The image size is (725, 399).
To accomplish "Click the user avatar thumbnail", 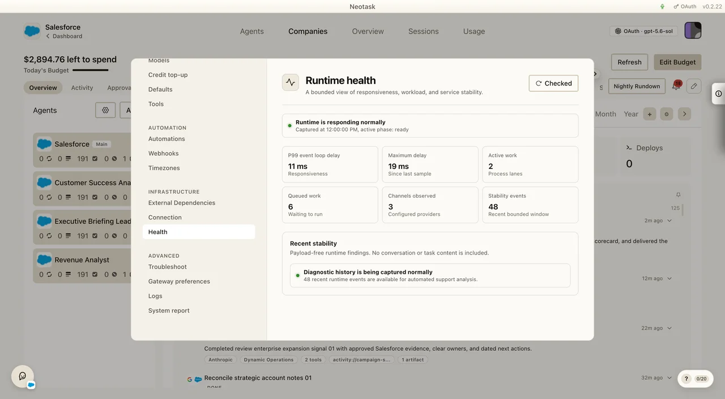I will coord(693,31).
